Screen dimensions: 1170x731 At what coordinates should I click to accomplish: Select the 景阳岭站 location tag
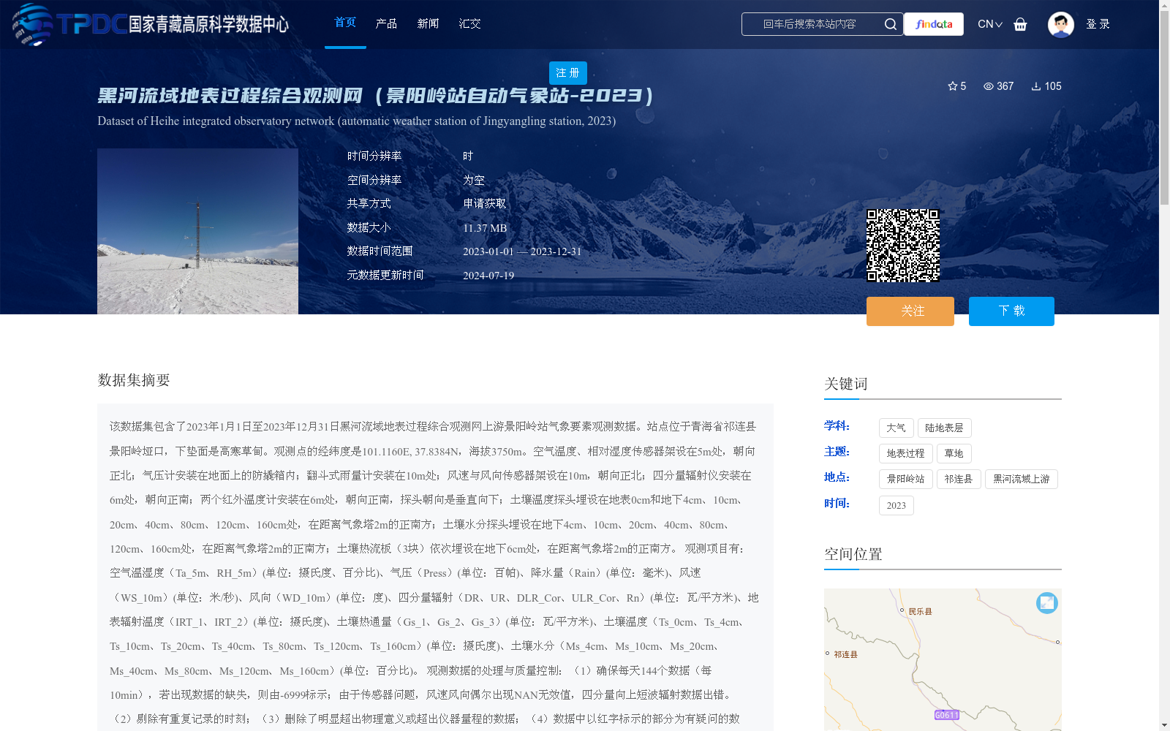(x=905, y=479)
